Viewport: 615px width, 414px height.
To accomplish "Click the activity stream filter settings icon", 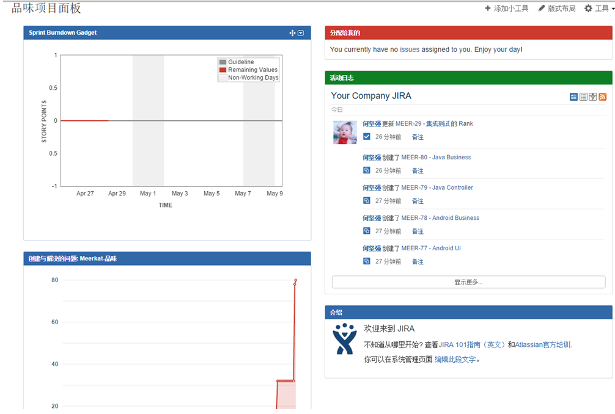I will tap(593, 96).
